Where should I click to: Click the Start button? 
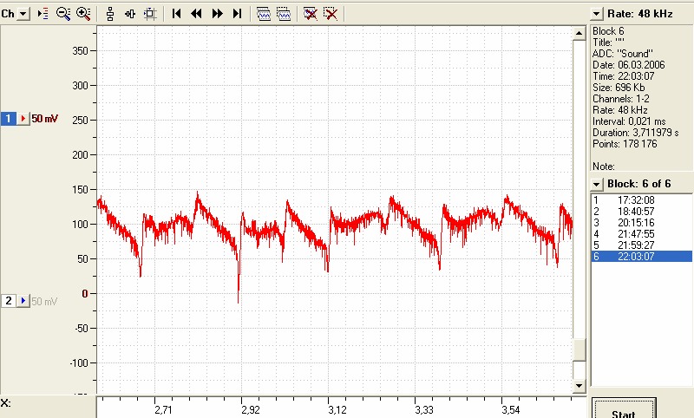624,408
